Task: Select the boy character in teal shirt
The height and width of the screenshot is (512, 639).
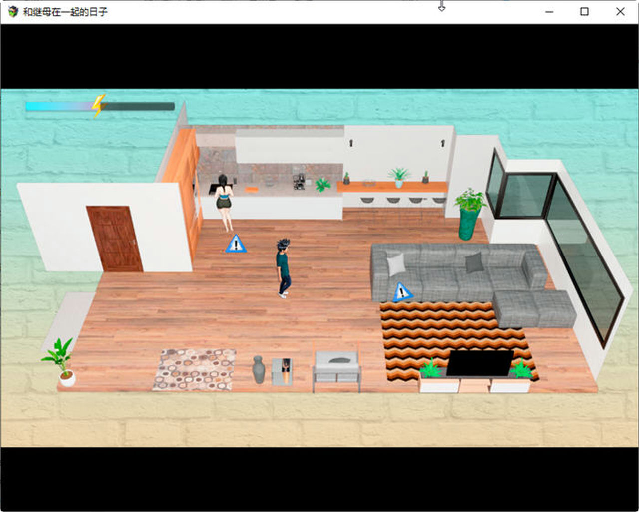Action: tap(283, 268)
